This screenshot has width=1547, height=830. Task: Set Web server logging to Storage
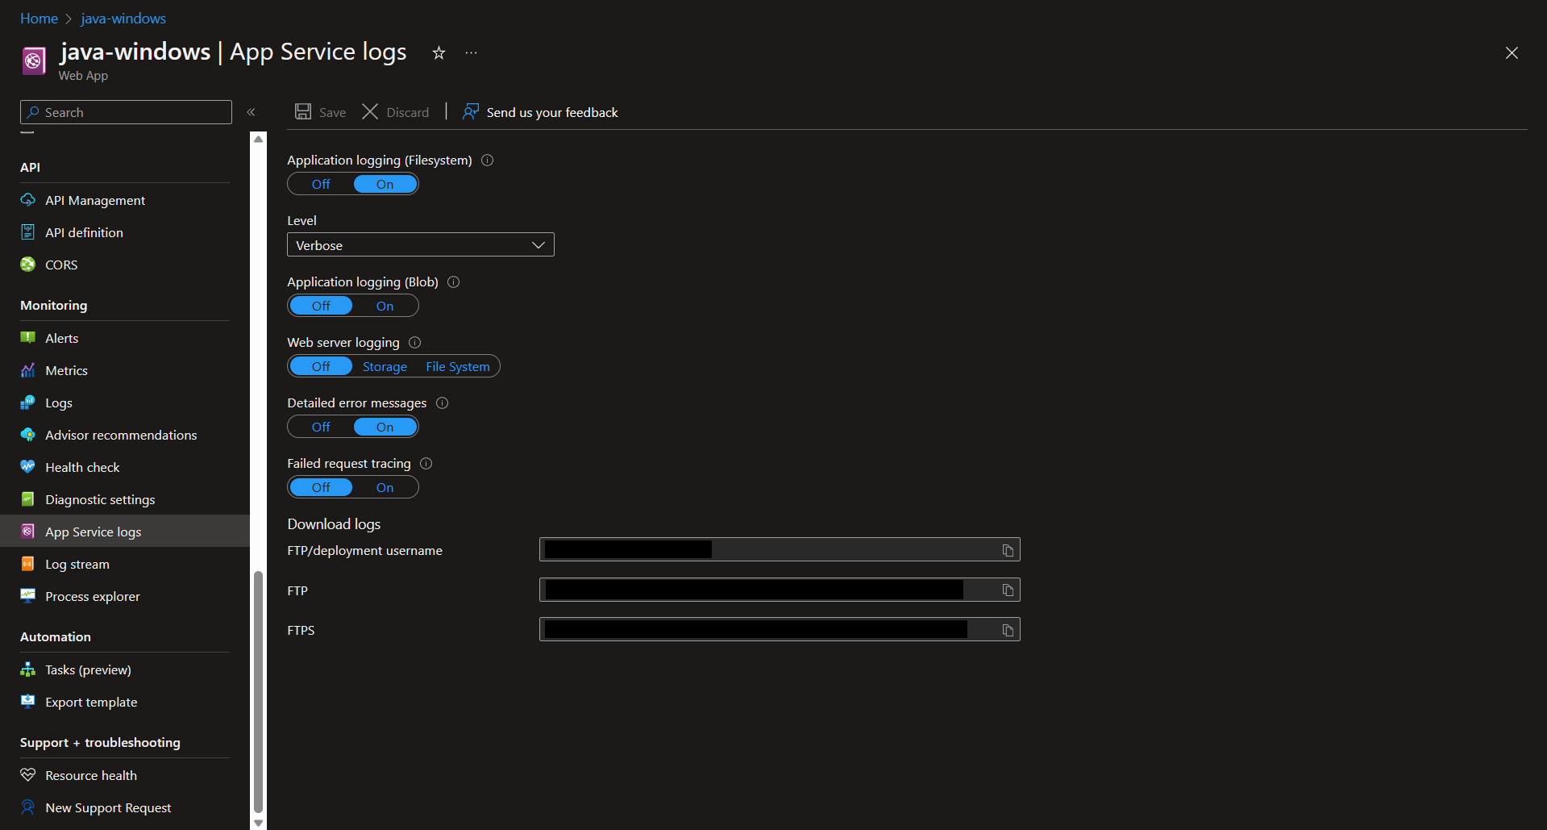(385, 366)
